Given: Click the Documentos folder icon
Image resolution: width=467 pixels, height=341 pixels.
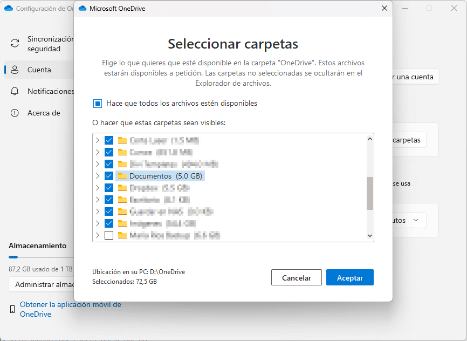Looking at the screenshot, I should 122,176.
